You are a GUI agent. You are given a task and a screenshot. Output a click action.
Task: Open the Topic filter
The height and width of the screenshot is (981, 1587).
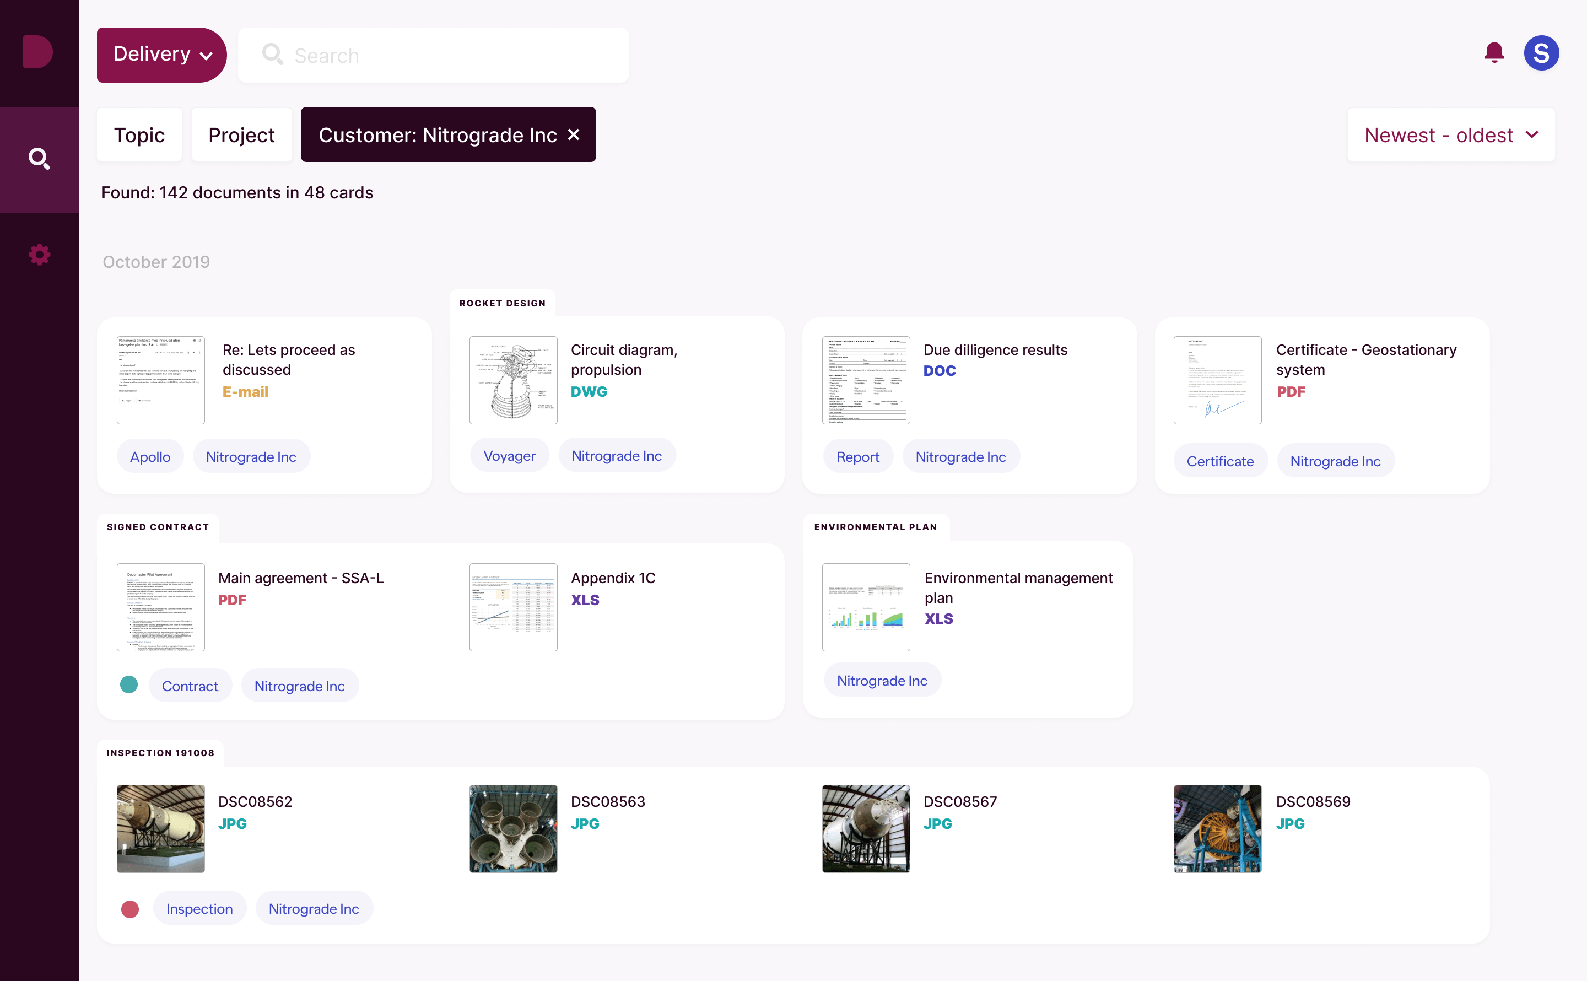139,135
